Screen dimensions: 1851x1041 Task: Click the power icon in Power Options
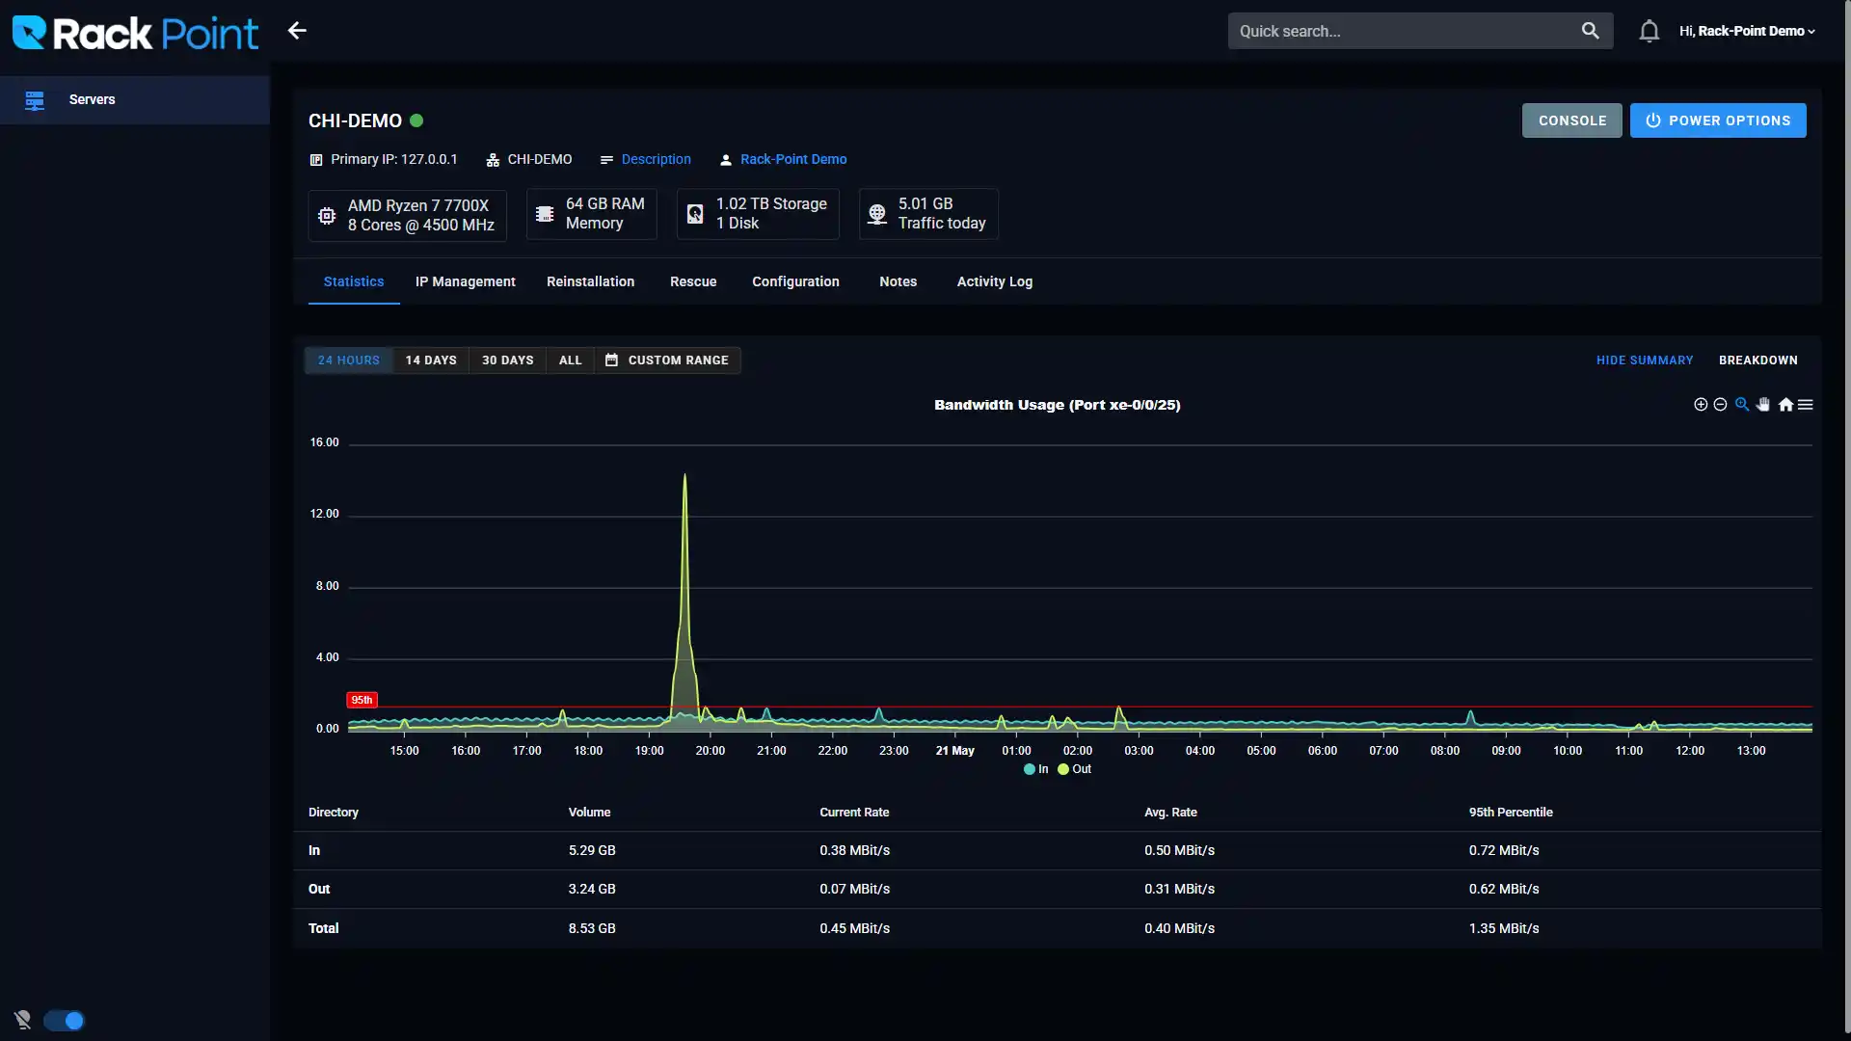tap(1653, 120)
